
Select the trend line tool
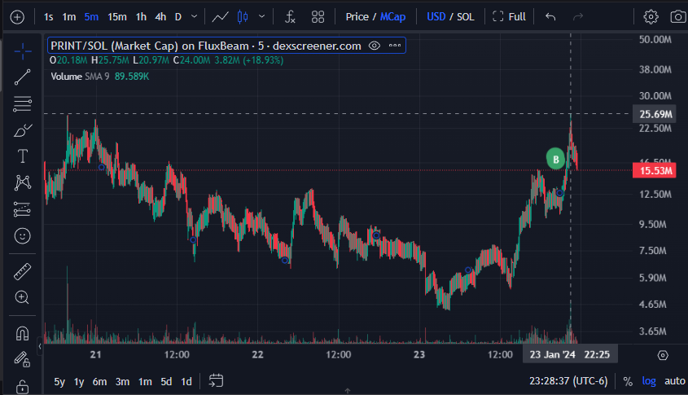(22, 77)
